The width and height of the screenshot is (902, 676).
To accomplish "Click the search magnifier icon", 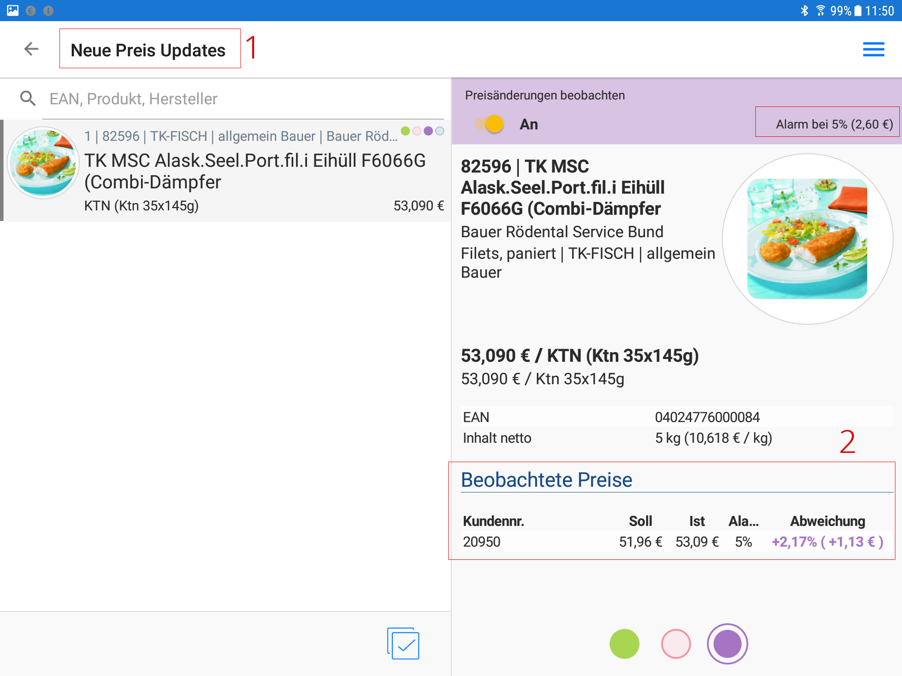I will coord(28,99).
